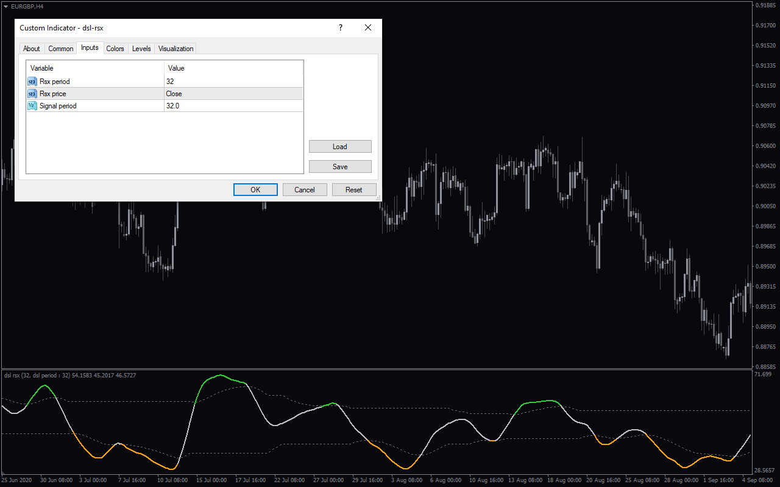Click the EURGBP,H4 chart title arrow
The height and width of the screenshot is (487, 780).
pyautogui.click(x=5, y=6)
